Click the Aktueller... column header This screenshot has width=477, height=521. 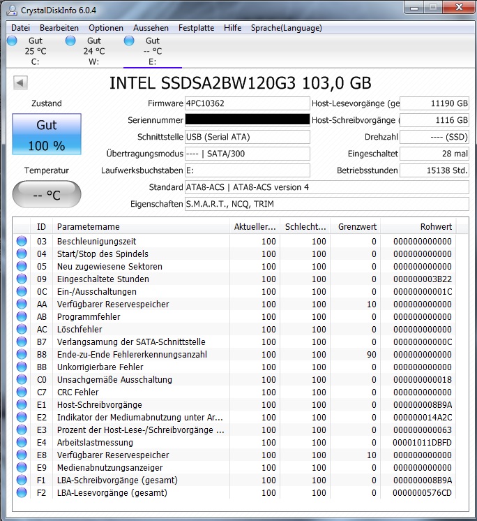pos(255,226)
